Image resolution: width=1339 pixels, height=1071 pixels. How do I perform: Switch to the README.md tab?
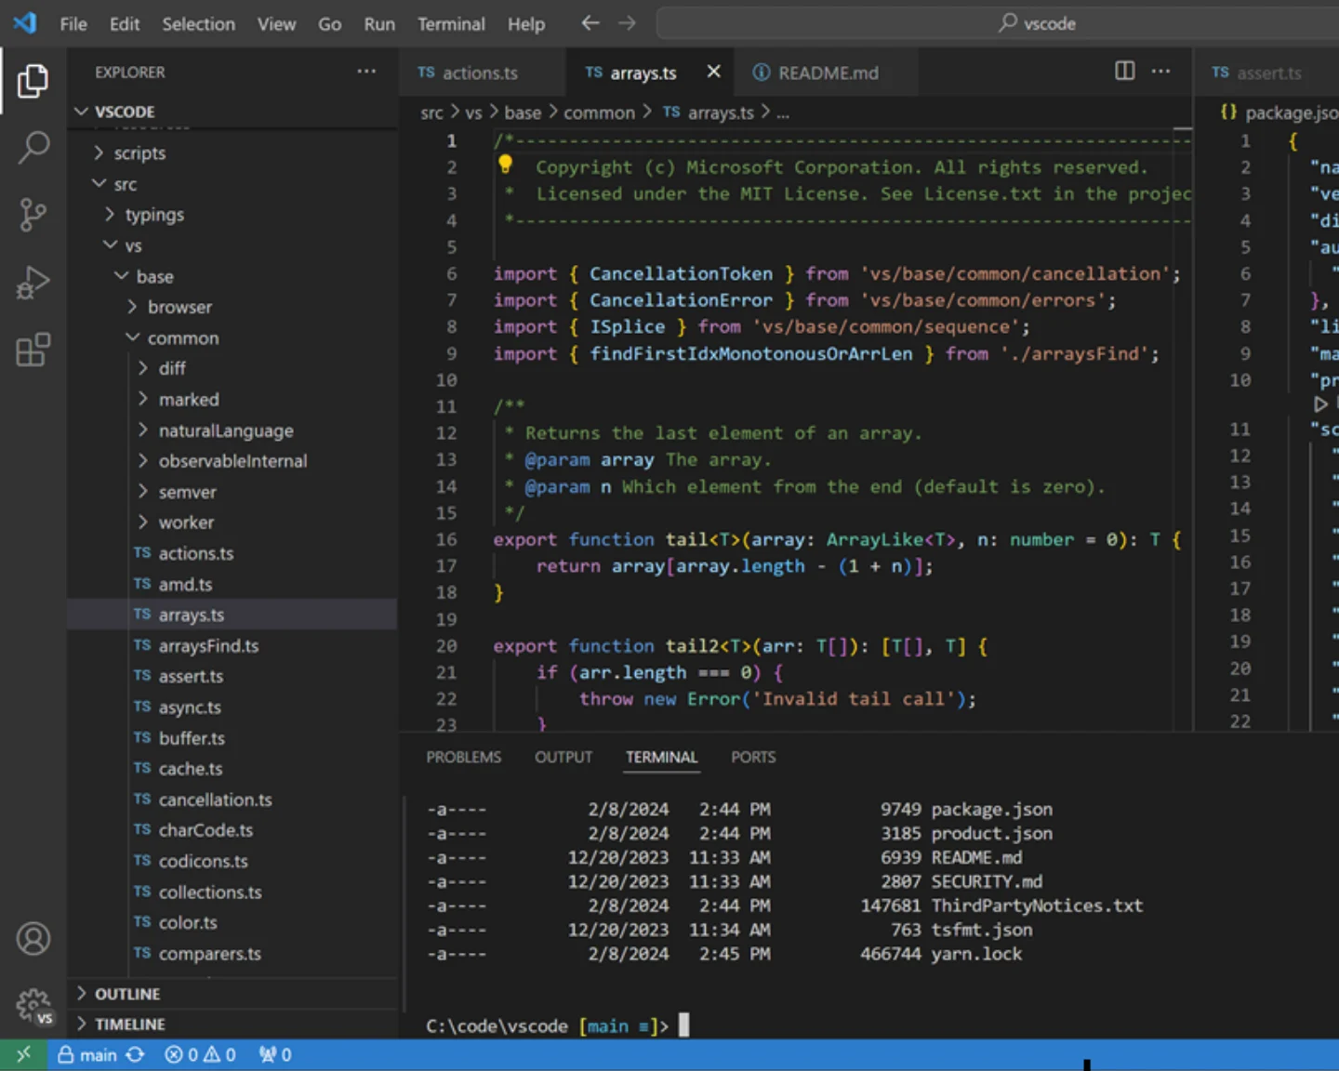(x=828, y=73)
